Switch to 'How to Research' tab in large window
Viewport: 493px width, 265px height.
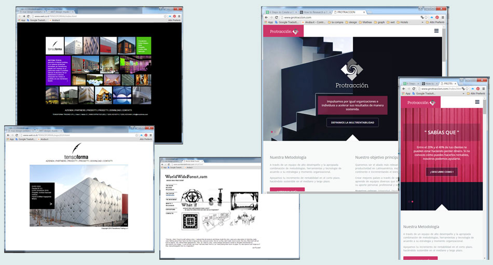pos(314,12)
